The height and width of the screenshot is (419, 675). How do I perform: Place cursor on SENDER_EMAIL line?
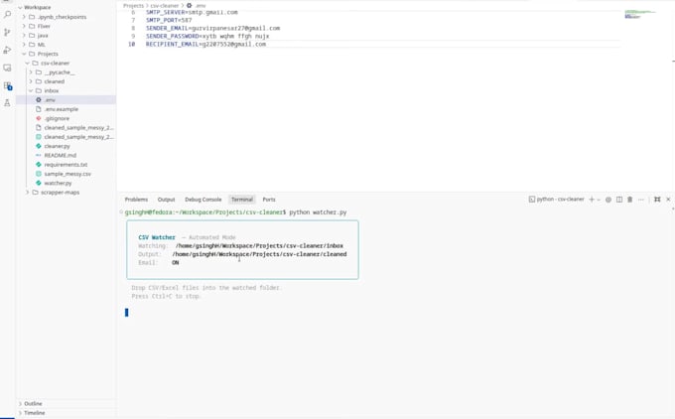pyautogui.click(x=212, y=28)
